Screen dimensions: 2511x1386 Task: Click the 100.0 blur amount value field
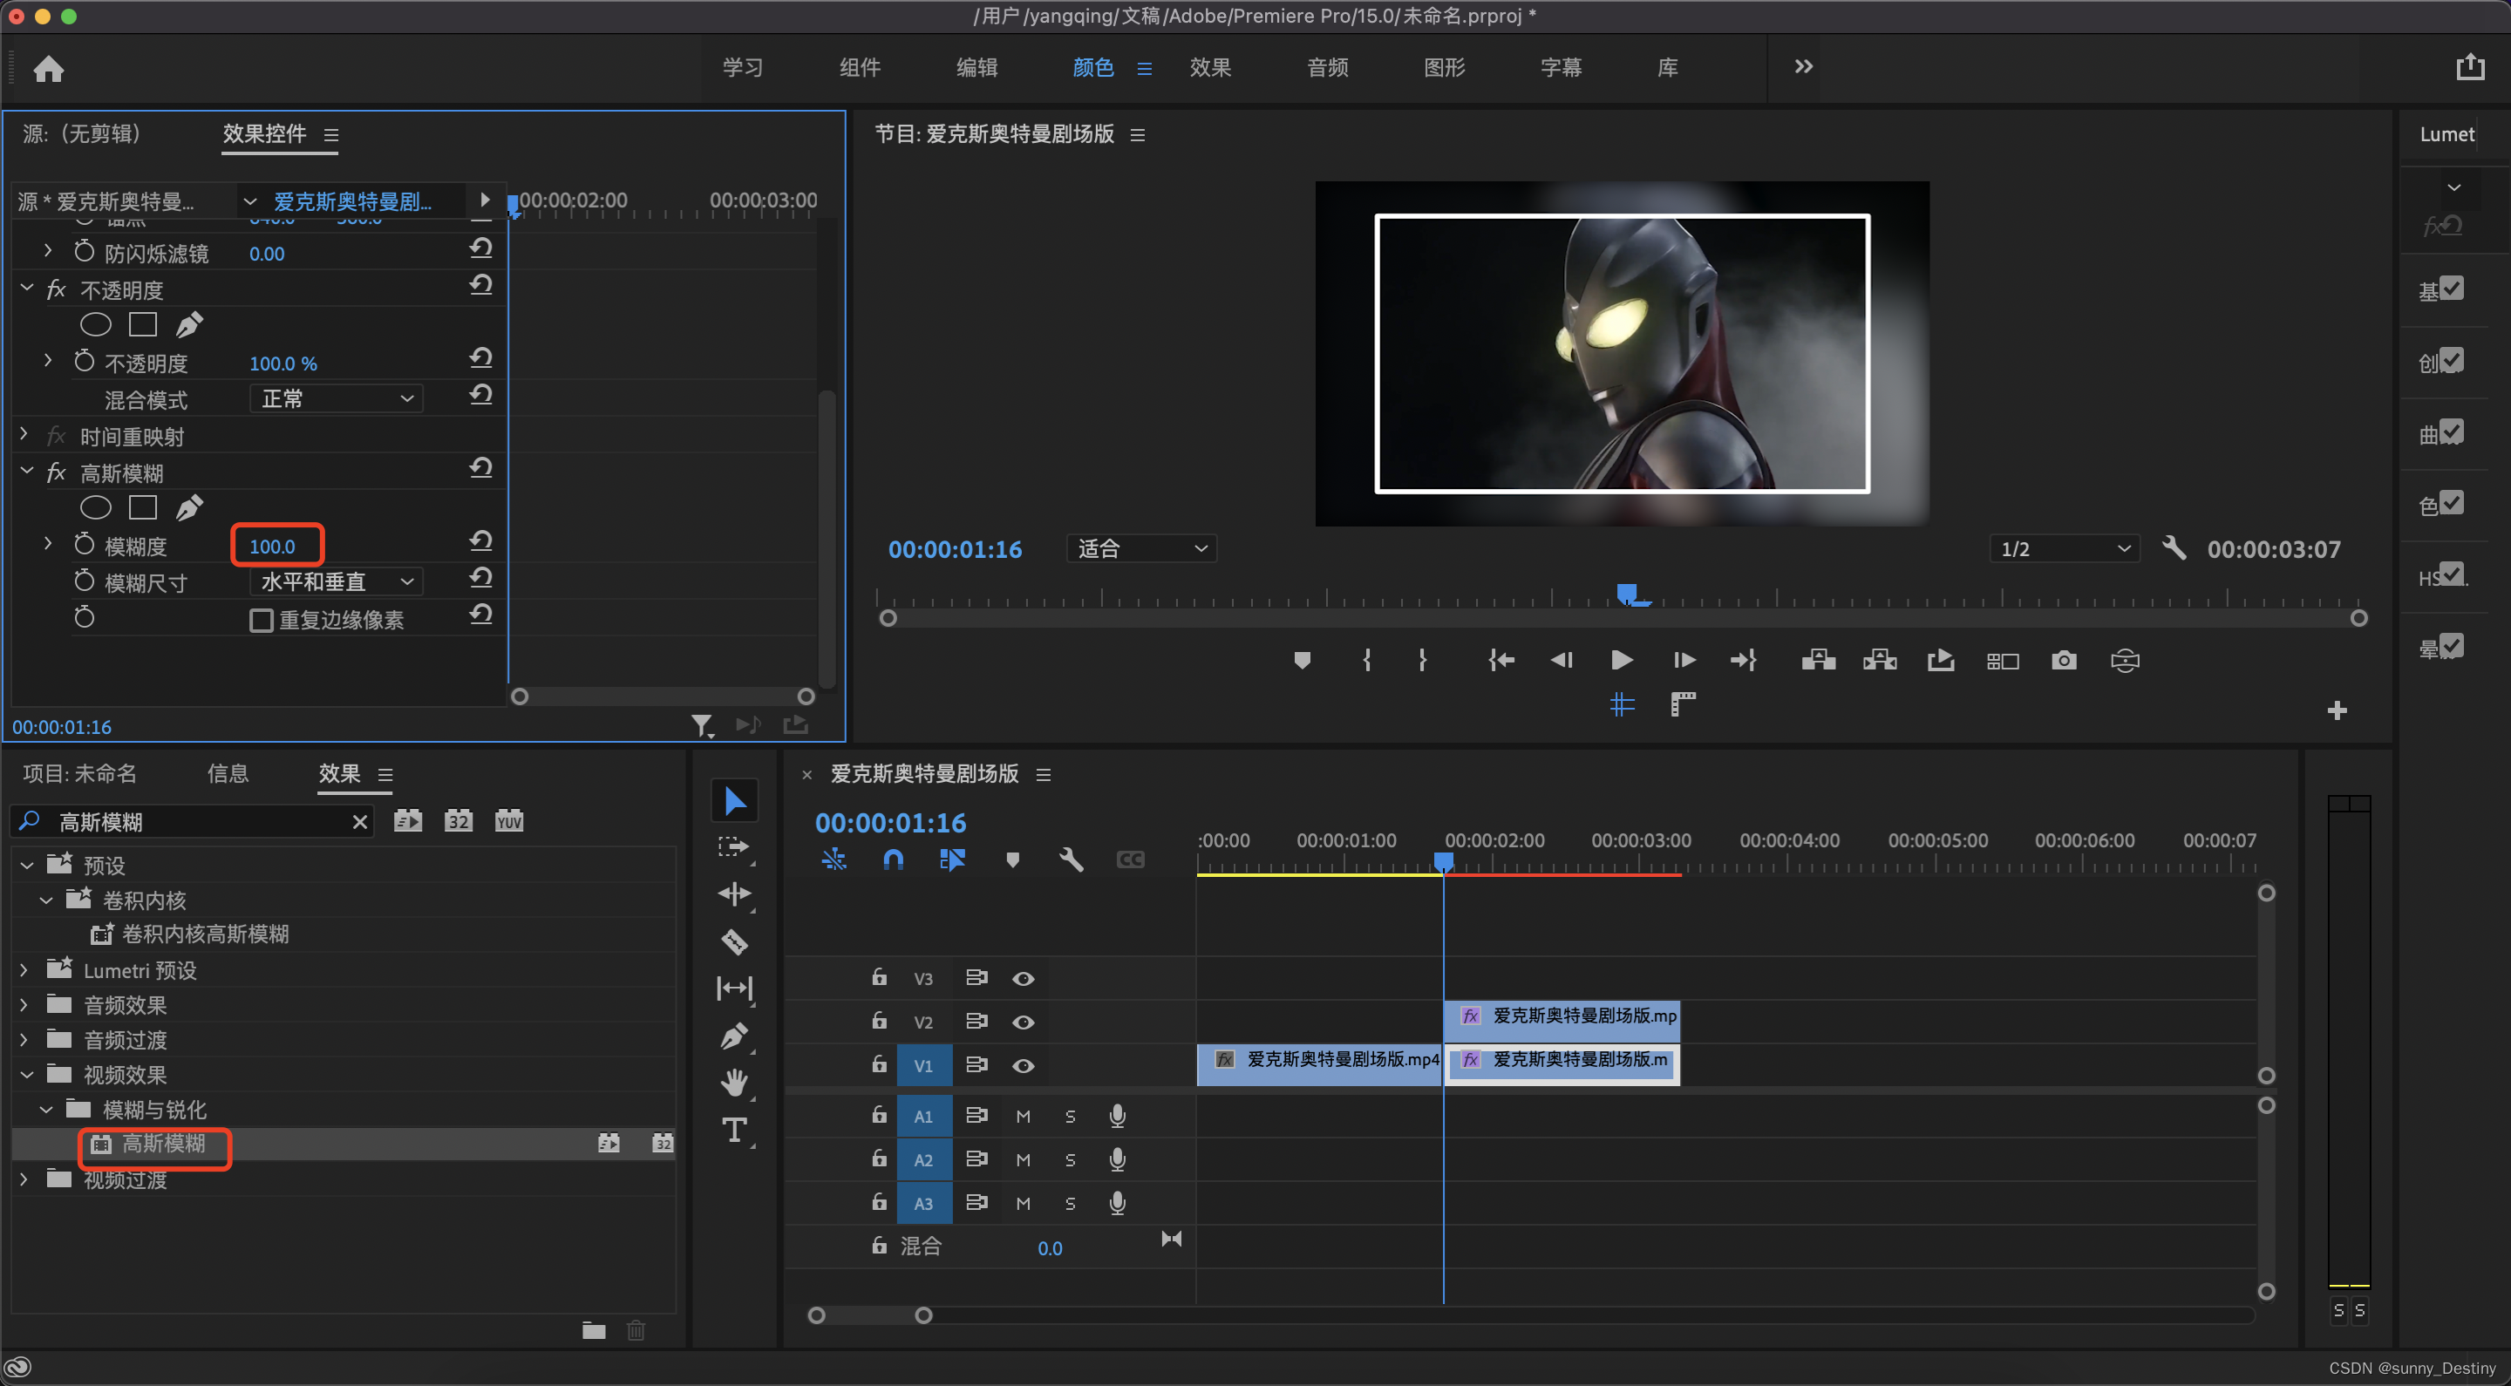(x=272, y=546)
